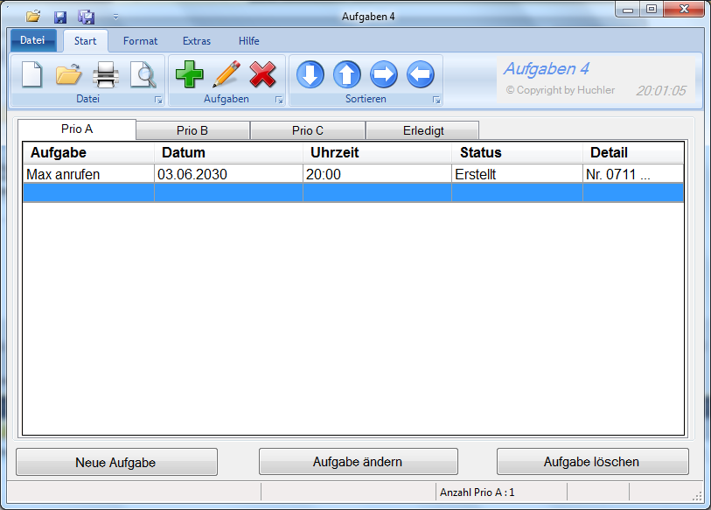Open the Hilfe ribbon tab
The image size is (711, 510).
click(249, 41)
